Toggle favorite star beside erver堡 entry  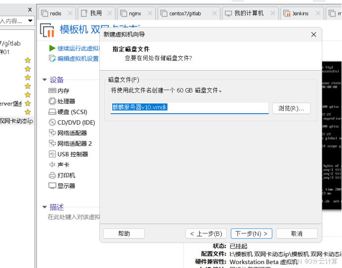(x=28, y=103)
